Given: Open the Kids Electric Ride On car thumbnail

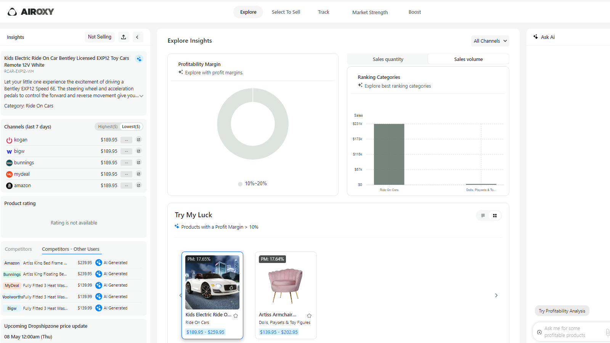Looking at the screenshot, I should coord(212,282).
